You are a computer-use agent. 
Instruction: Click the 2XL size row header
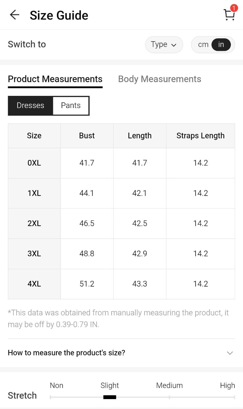coord(34,223)
